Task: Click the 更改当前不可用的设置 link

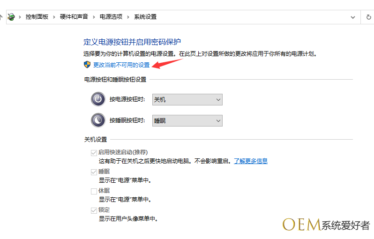Action: [121, 65]
